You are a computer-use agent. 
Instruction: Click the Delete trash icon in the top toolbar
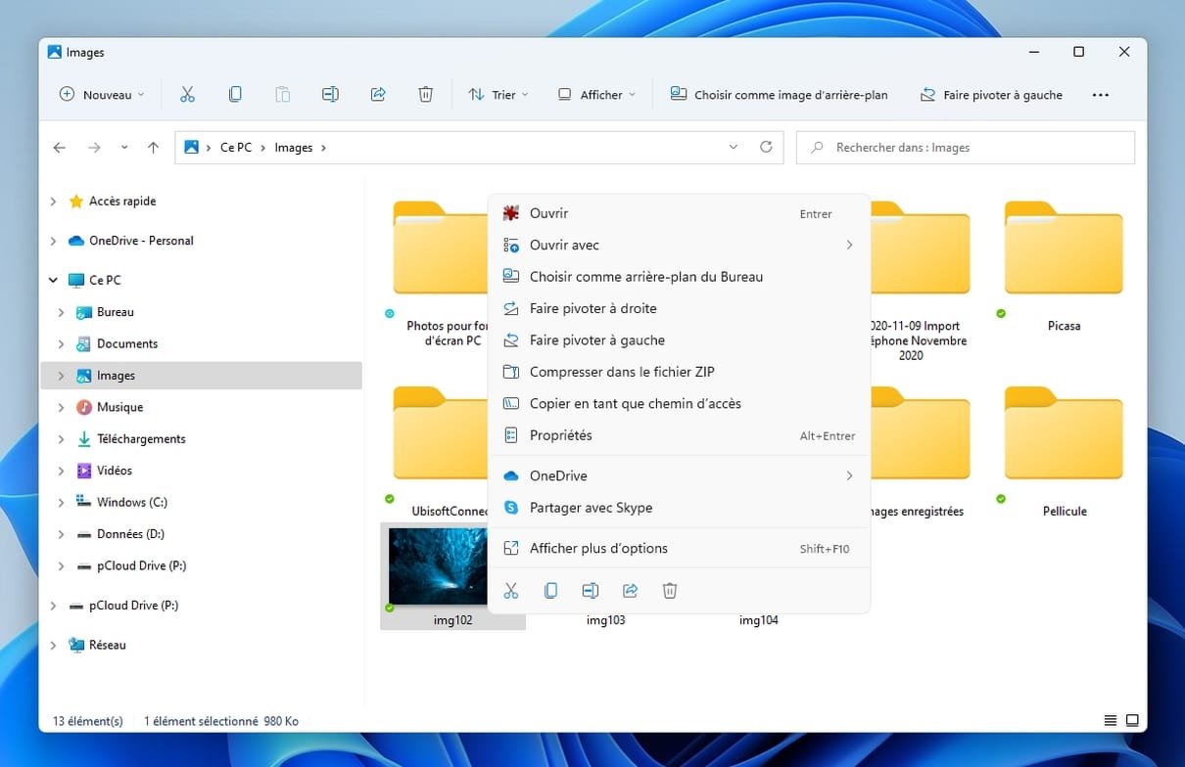425,95
